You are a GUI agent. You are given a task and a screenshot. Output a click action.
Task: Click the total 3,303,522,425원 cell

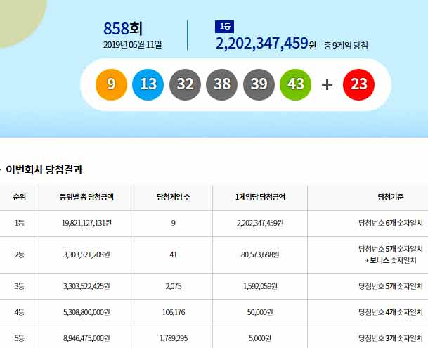86,287
